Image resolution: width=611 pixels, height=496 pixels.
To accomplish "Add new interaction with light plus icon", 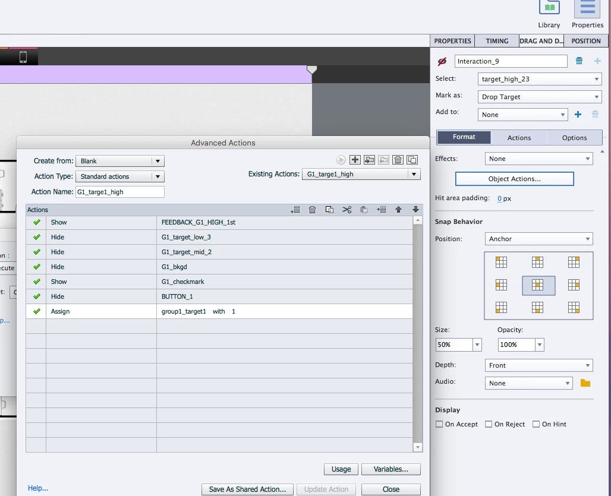I will pos(597,61).
